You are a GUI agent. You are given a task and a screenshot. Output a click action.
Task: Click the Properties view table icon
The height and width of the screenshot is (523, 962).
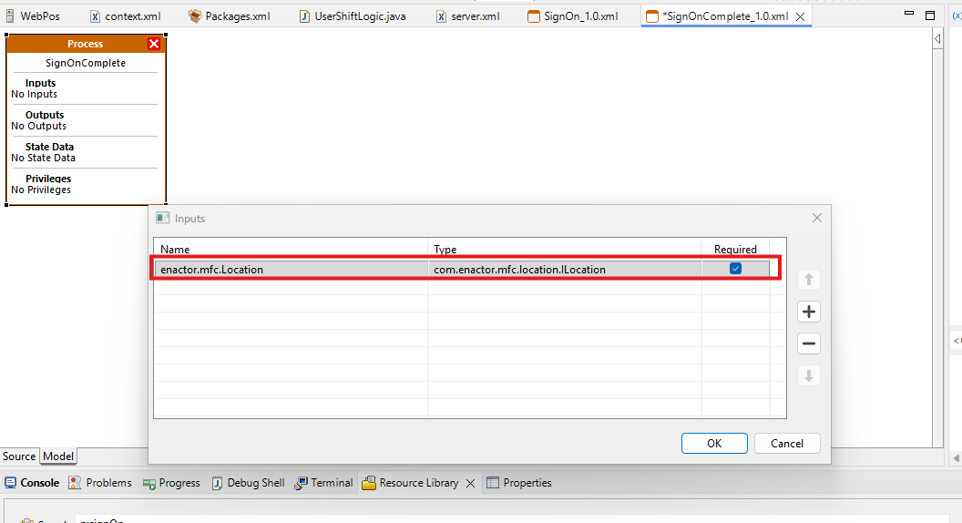click(493, 483)
